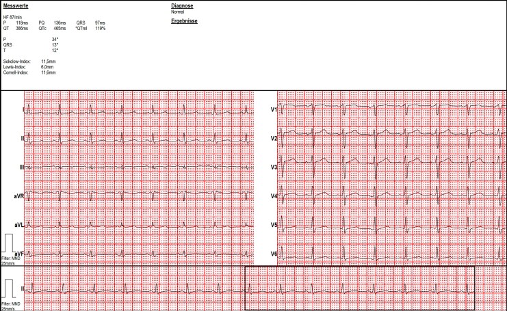Click the QTc measurement label

tap(42, 29)
